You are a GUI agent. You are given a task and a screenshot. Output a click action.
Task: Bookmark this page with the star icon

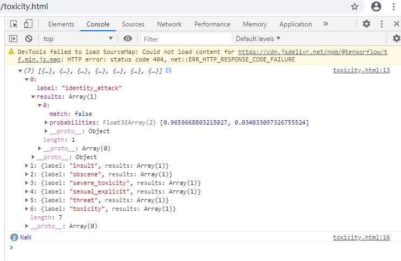(355, 6)
